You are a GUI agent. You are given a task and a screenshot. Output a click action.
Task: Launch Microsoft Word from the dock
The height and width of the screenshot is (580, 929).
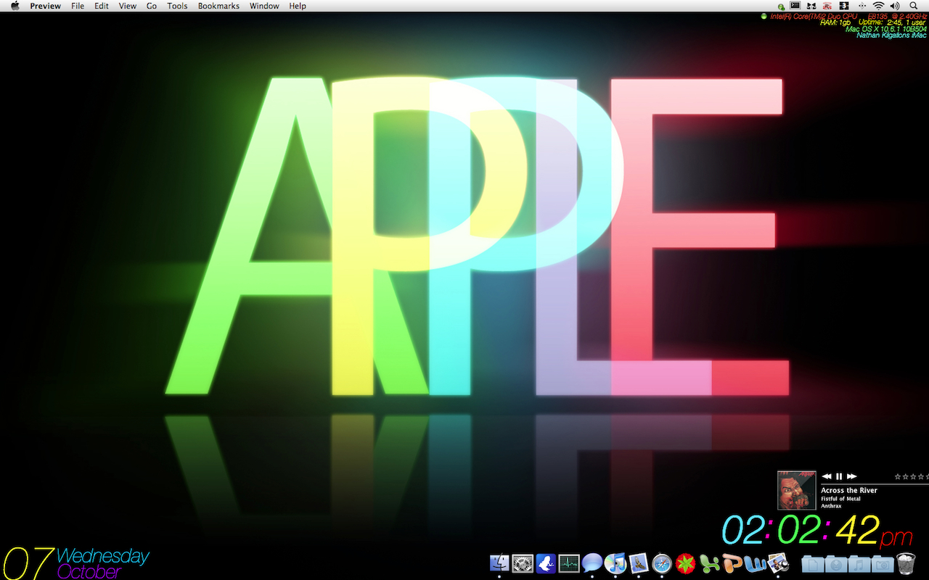click(x=755, y=563)
